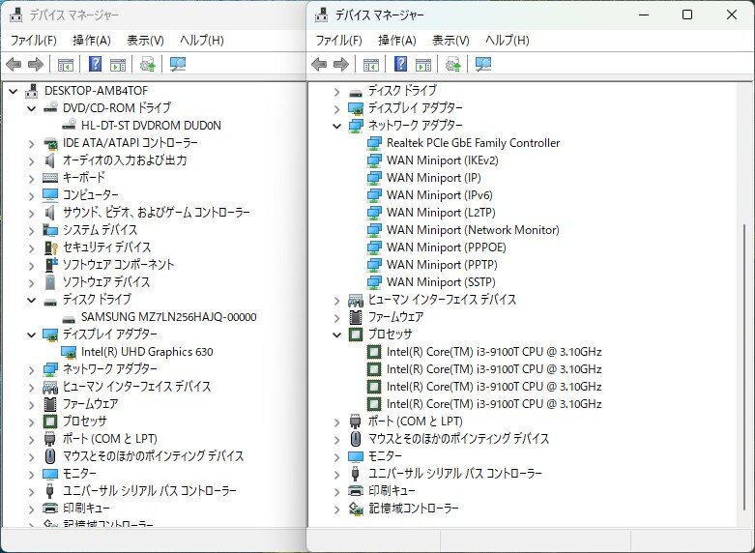Select HL-DT-ST DVDROM DUD0N drive icon
The width and height of the screenshot is (755, 553).
point(70,126)
